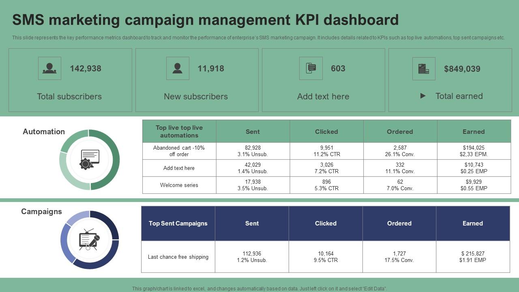Select the 2,587 26.1% Conv. cell

tap(400, 151)
